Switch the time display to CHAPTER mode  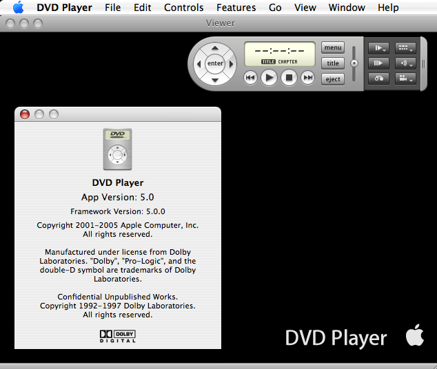coord(288,62)
